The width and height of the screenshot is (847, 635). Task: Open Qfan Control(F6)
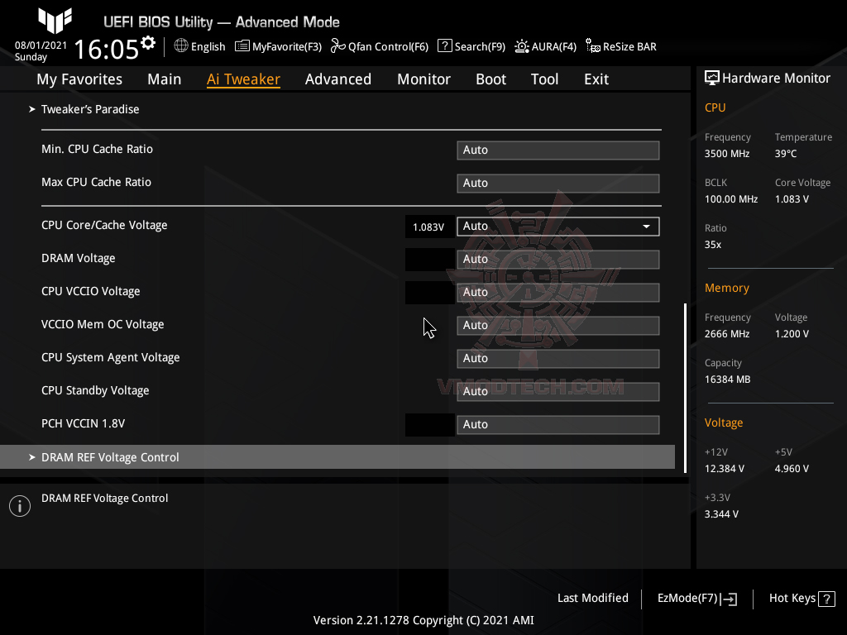(379, 46)
